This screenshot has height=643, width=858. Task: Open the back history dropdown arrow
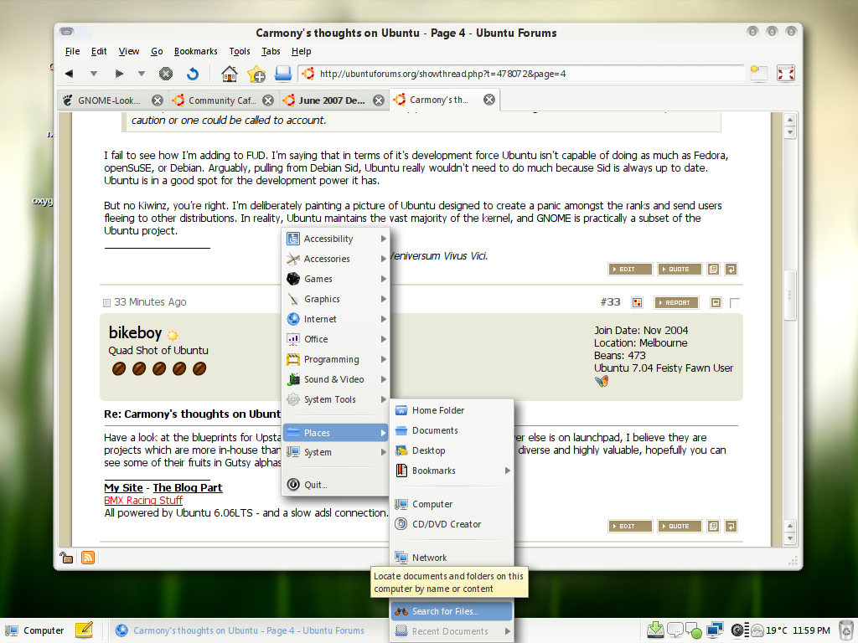point(94,74)
